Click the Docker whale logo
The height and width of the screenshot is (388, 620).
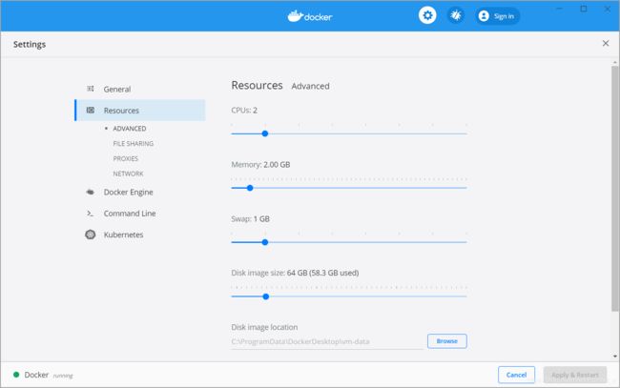click(310, 16)
